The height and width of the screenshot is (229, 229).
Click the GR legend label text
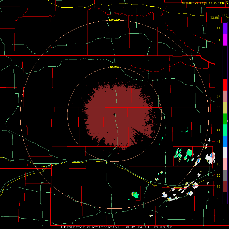coord(218,96)
